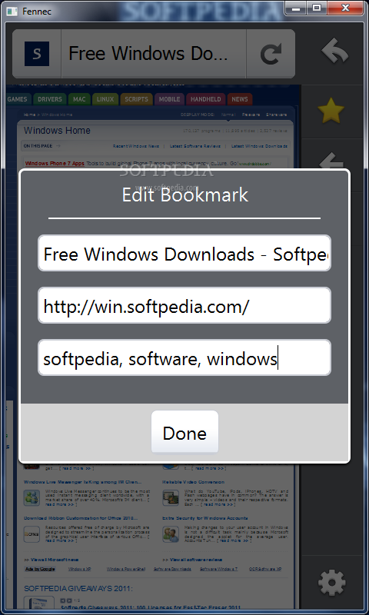Click the tags field containing 'softpedia, software, windows'
This screenshot has height=615, width=369.
tap(184, 357)
